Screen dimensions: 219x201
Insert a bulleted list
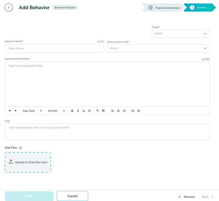(x=133, y=111)
